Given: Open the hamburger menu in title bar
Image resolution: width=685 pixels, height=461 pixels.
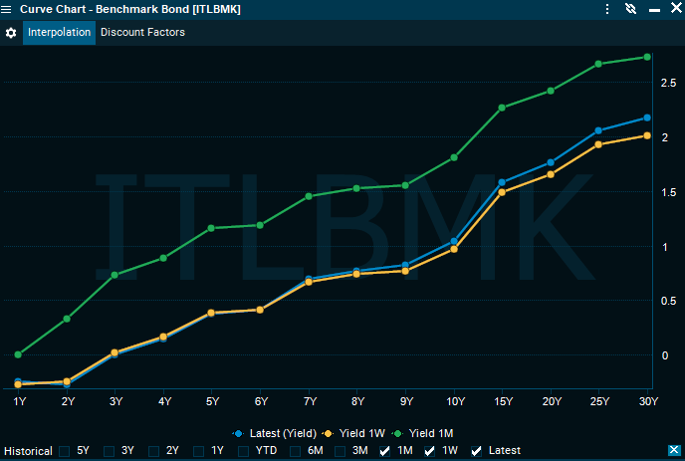Looking at the screenshot, I should (8, 9).
